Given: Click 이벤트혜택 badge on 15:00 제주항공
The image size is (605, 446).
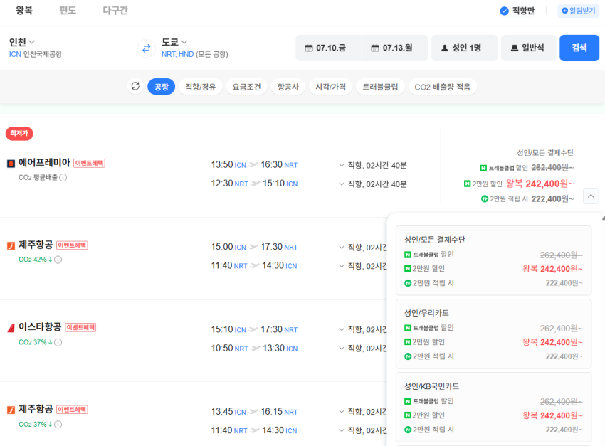Looking at the screenshot, I should click(72, 245).
